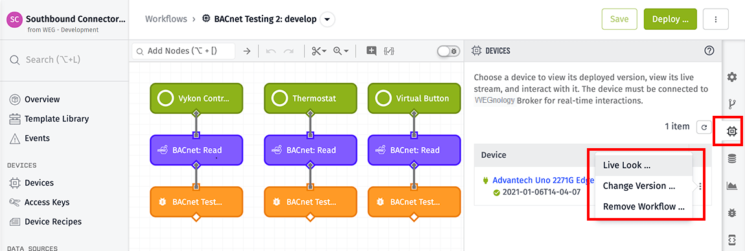Open the workflow Settings gear tab
Screen dimensions: 745x251
(x=732, y=76)
